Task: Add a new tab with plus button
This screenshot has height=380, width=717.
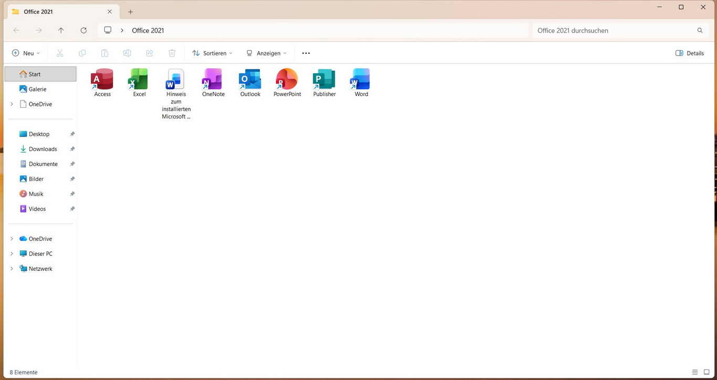Action: click(131, 12)
